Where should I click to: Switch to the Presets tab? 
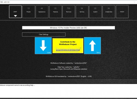click(x=29, y=12)
